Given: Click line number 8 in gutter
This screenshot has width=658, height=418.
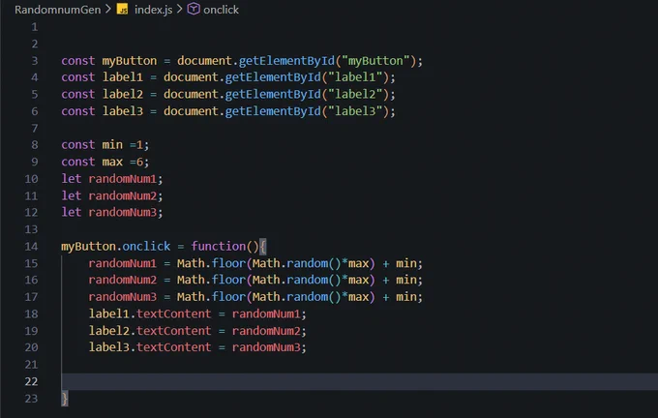Looking at the screenshot, I should (35, 145).
